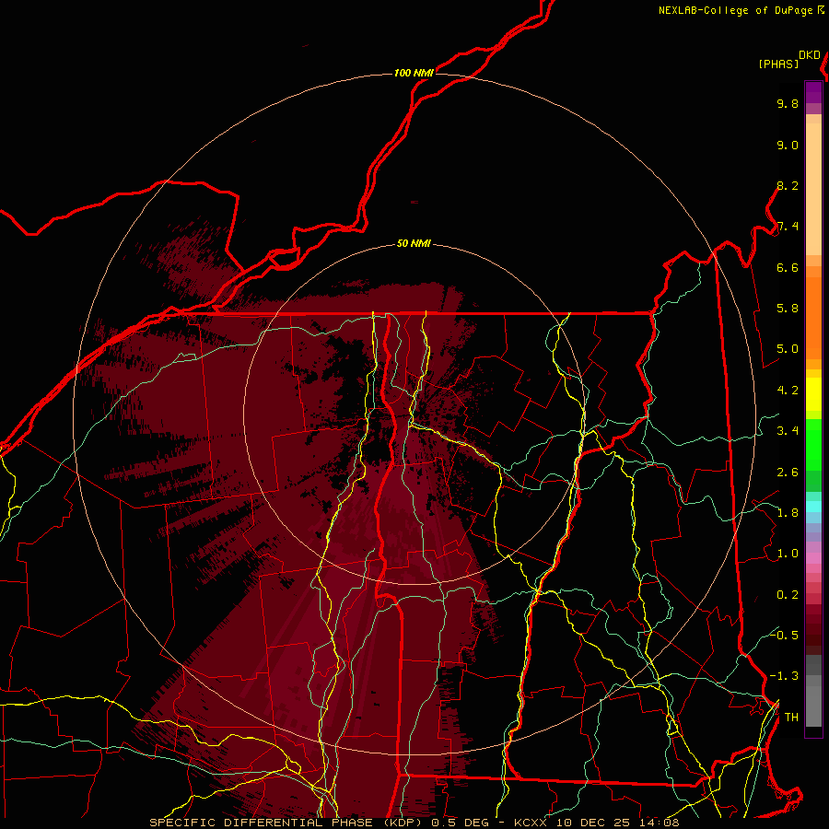This screenshot has width=829, height=829.
Task: Select the yellow color bar segment
Action: pyautogui.click(x=813, y=394)
